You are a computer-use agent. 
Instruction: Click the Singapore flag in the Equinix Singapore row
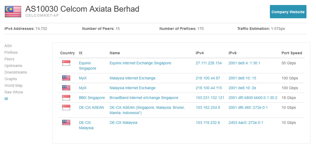point(66,63)
